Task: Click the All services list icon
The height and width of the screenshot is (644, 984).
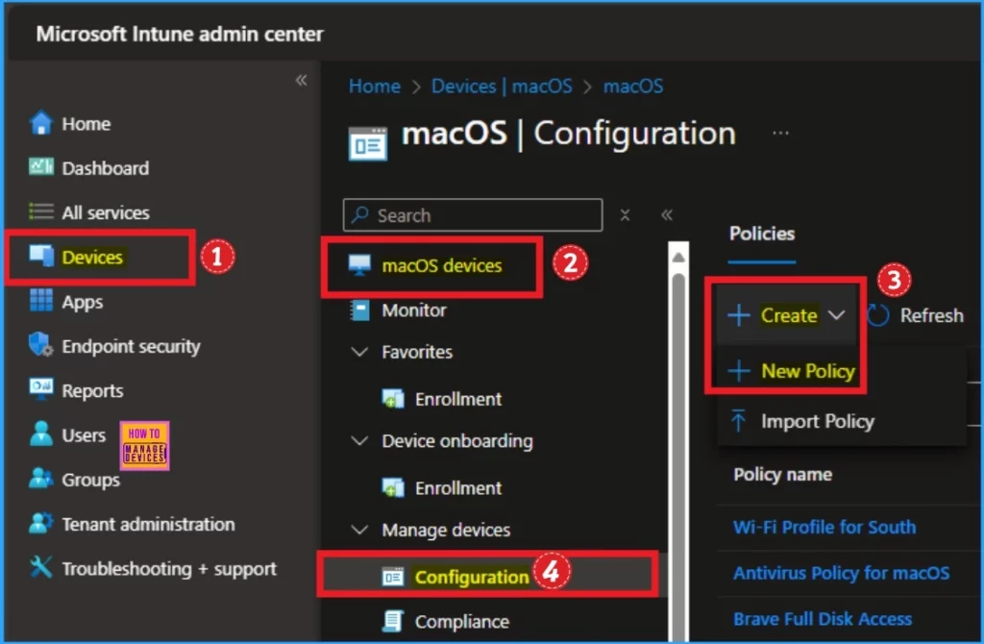Action: tap(41, 211)
